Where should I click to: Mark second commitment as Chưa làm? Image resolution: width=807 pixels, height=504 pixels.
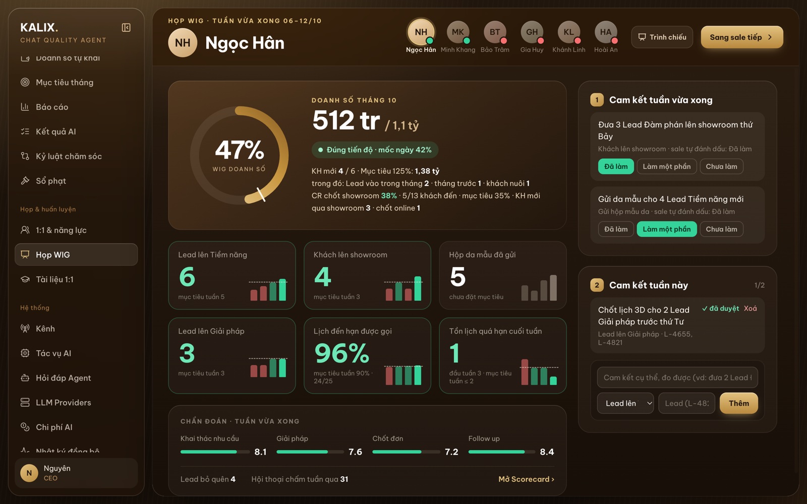pyautogui.click(x=721, y=229)
